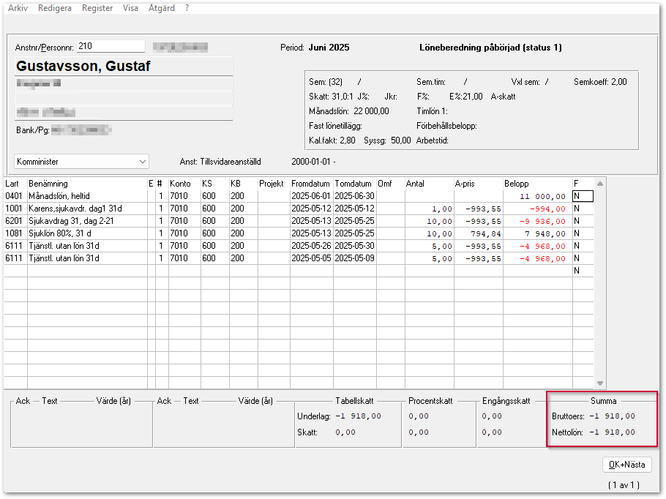
Task: Open the Register menu
Action: pyautogui.click(x=97, y=8)
